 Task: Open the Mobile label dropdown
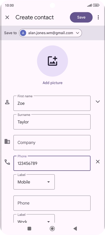[34, 182]
